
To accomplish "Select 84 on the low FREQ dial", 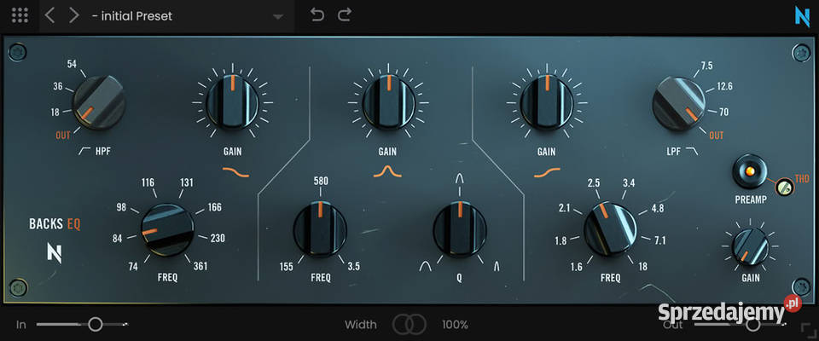I will (118, 239).
